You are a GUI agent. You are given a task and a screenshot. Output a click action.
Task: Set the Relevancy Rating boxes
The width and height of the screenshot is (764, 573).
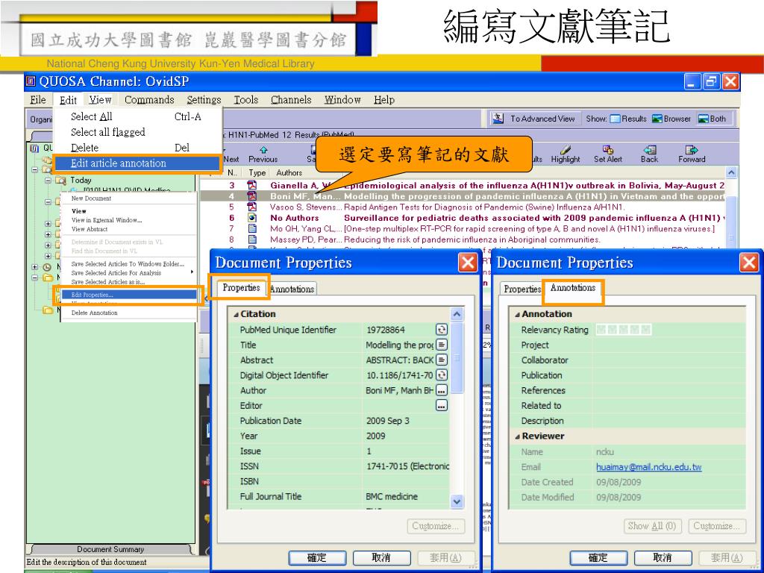[623, 330]
